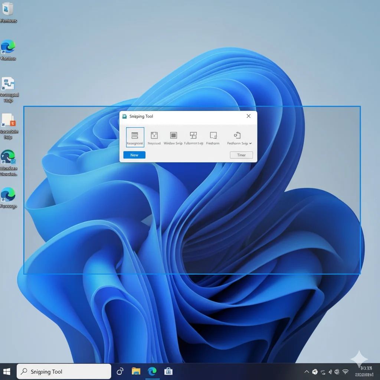Click the taskbar clock
Screen dimensions: 380x380
tap(365, 371)
